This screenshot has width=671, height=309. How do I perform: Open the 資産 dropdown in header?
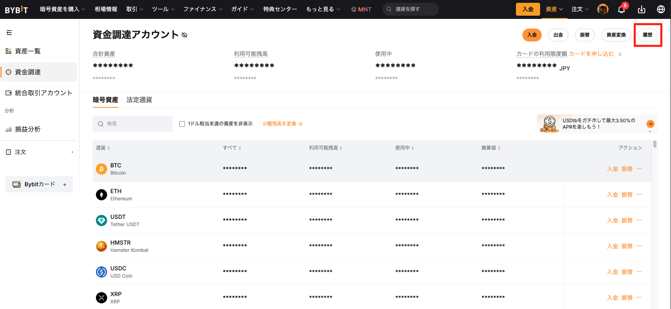[554, 9]
